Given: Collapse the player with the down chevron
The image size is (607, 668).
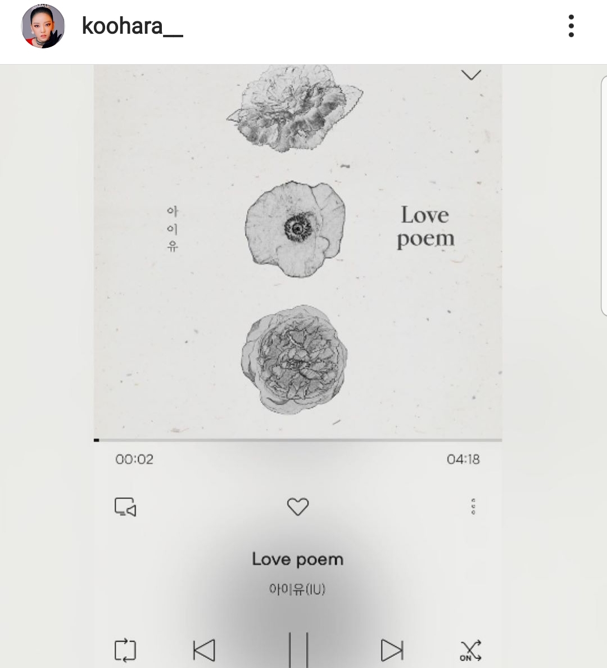Looking at the screenshot, I should pyautogui.click(x=470, y=75).
